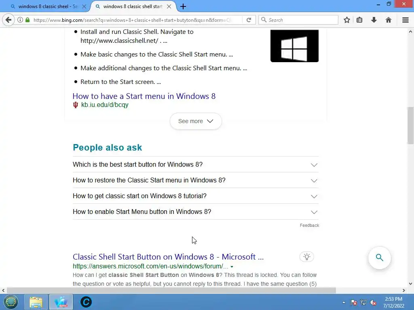Open dropdown arrow after answers.microsoft.com URL

click(232, 266)
